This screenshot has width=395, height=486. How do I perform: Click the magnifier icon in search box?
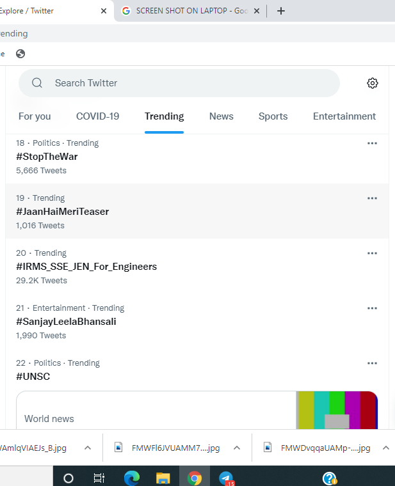(x=37, y=82)
